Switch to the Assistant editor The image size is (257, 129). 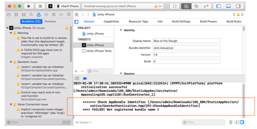click(x=196, y=6)
